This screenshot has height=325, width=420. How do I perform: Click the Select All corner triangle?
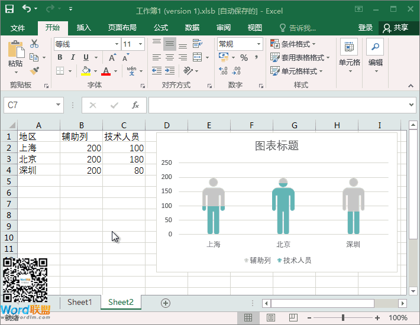[x=11, y=125]
